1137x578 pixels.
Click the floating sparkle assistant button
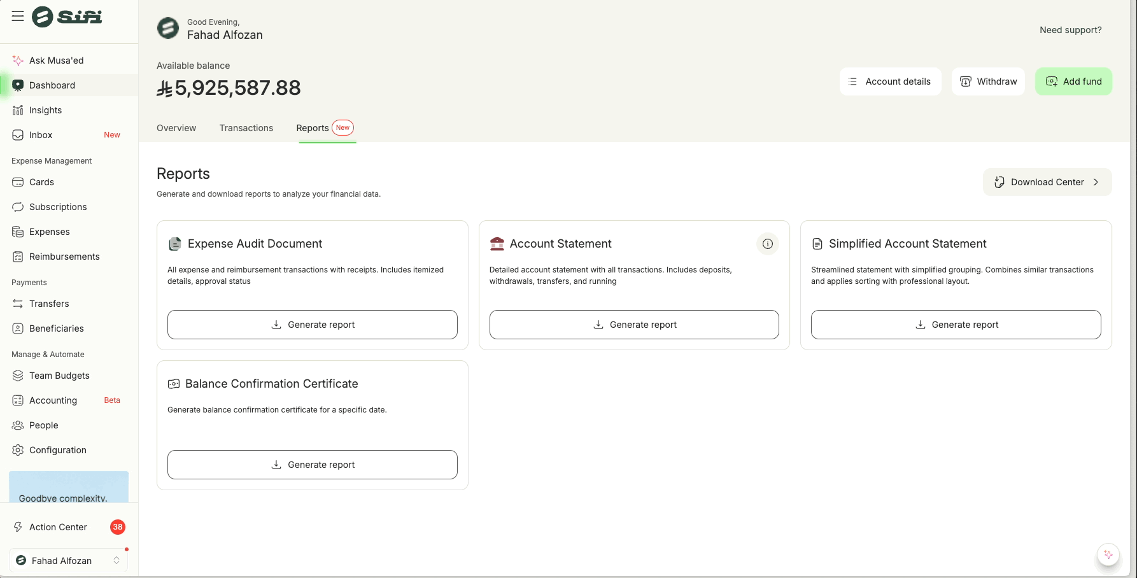tap(1108, 554)
